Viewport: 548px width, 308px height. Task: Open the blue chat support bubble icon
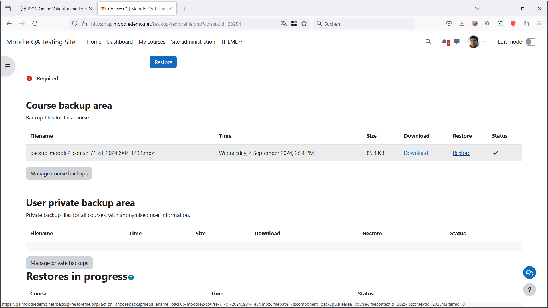(x=529, y=273)
